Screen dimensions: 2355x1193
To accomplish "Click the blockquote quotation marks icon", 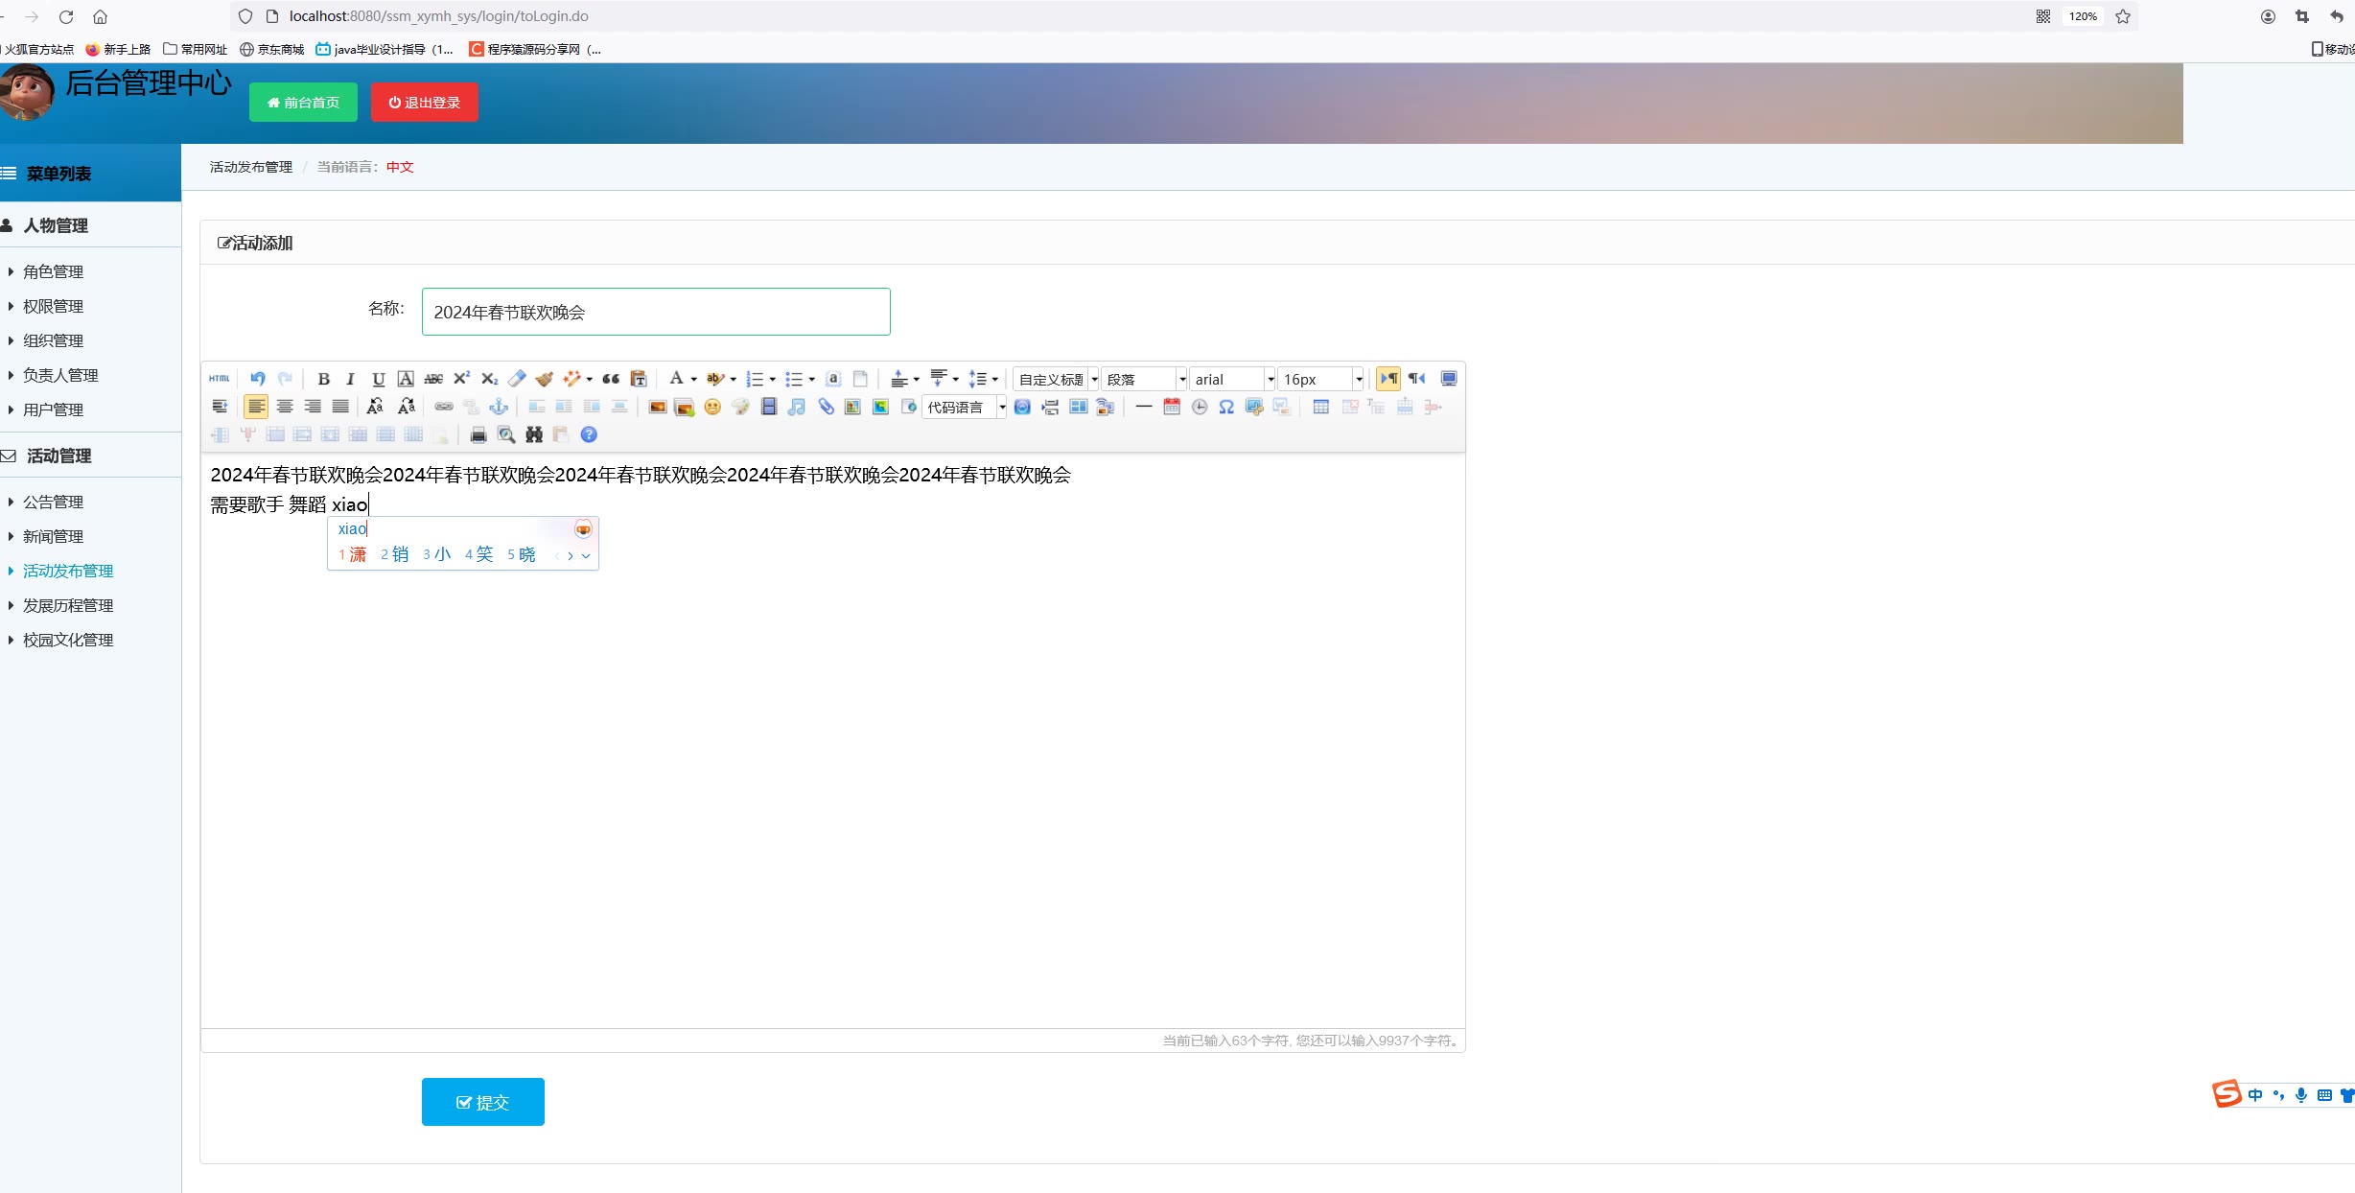I will pos(611,379).
